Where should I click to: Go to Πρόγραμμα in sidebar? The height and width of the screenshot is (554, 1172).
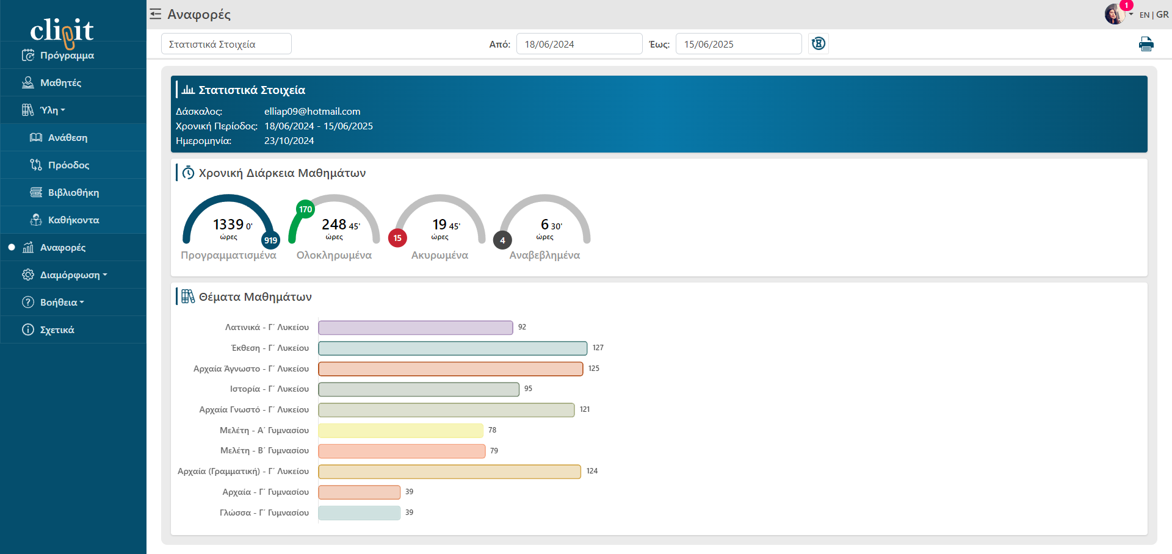click(x=67, y=56)
